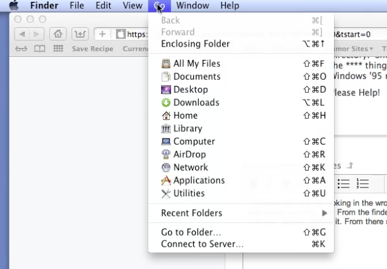Click the Documents label in the Go menu
Image resolution: width=387 pixels, height=269 pixels.
coord(197,76)
